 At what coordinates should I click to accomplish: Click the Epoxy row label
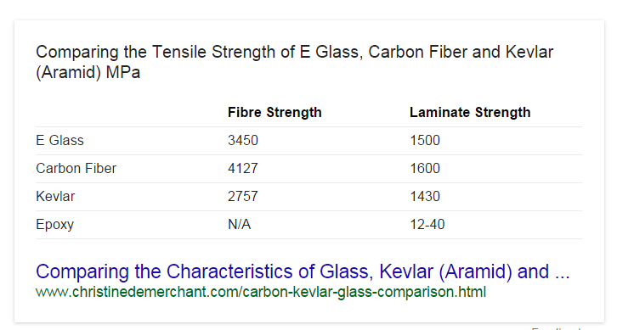pos(54,225)
